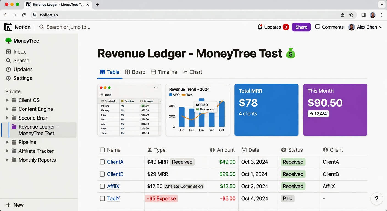The width and height of the screenshot is (387, 211).
Task: Click the Date column calendar icon
Action: (244, 150)
